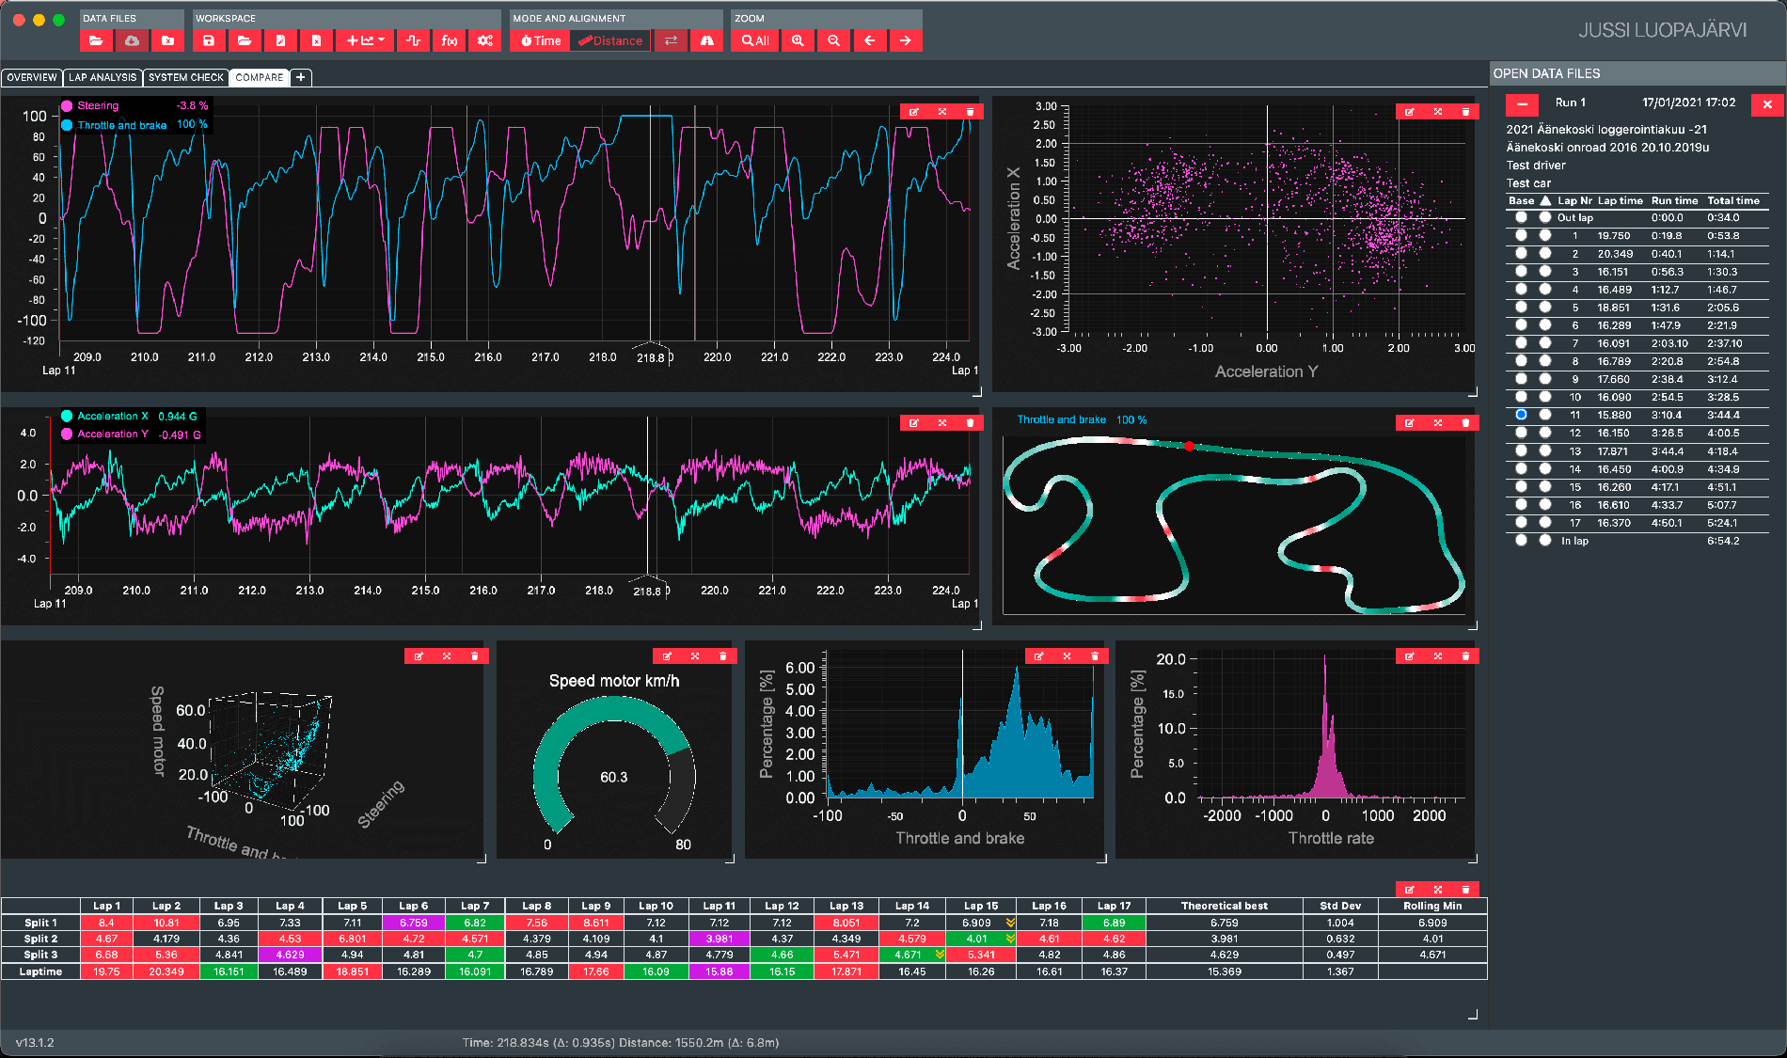The width and height of the screenshot is (1787, 1058).
Task: Select the f(x) math channel editor
Action: 449,40
